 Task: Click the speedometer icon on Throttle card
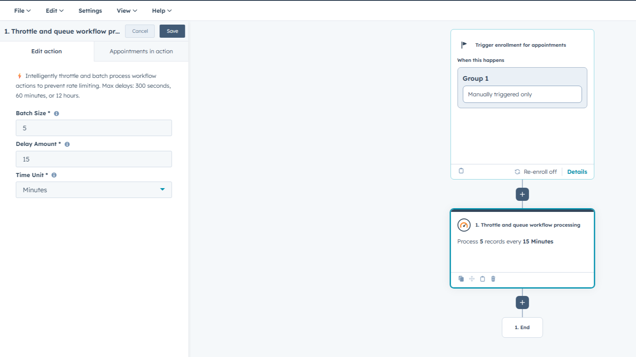464,225
